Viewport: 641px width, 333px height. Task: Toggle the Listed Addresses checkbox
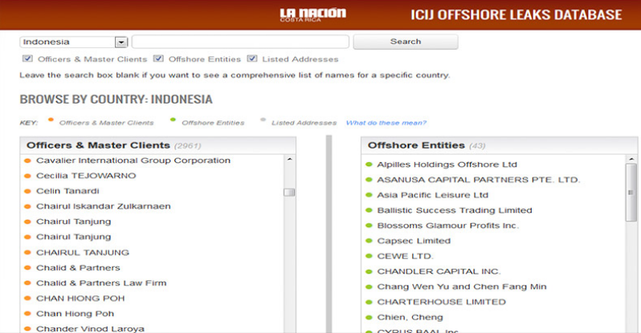point(252,59)
